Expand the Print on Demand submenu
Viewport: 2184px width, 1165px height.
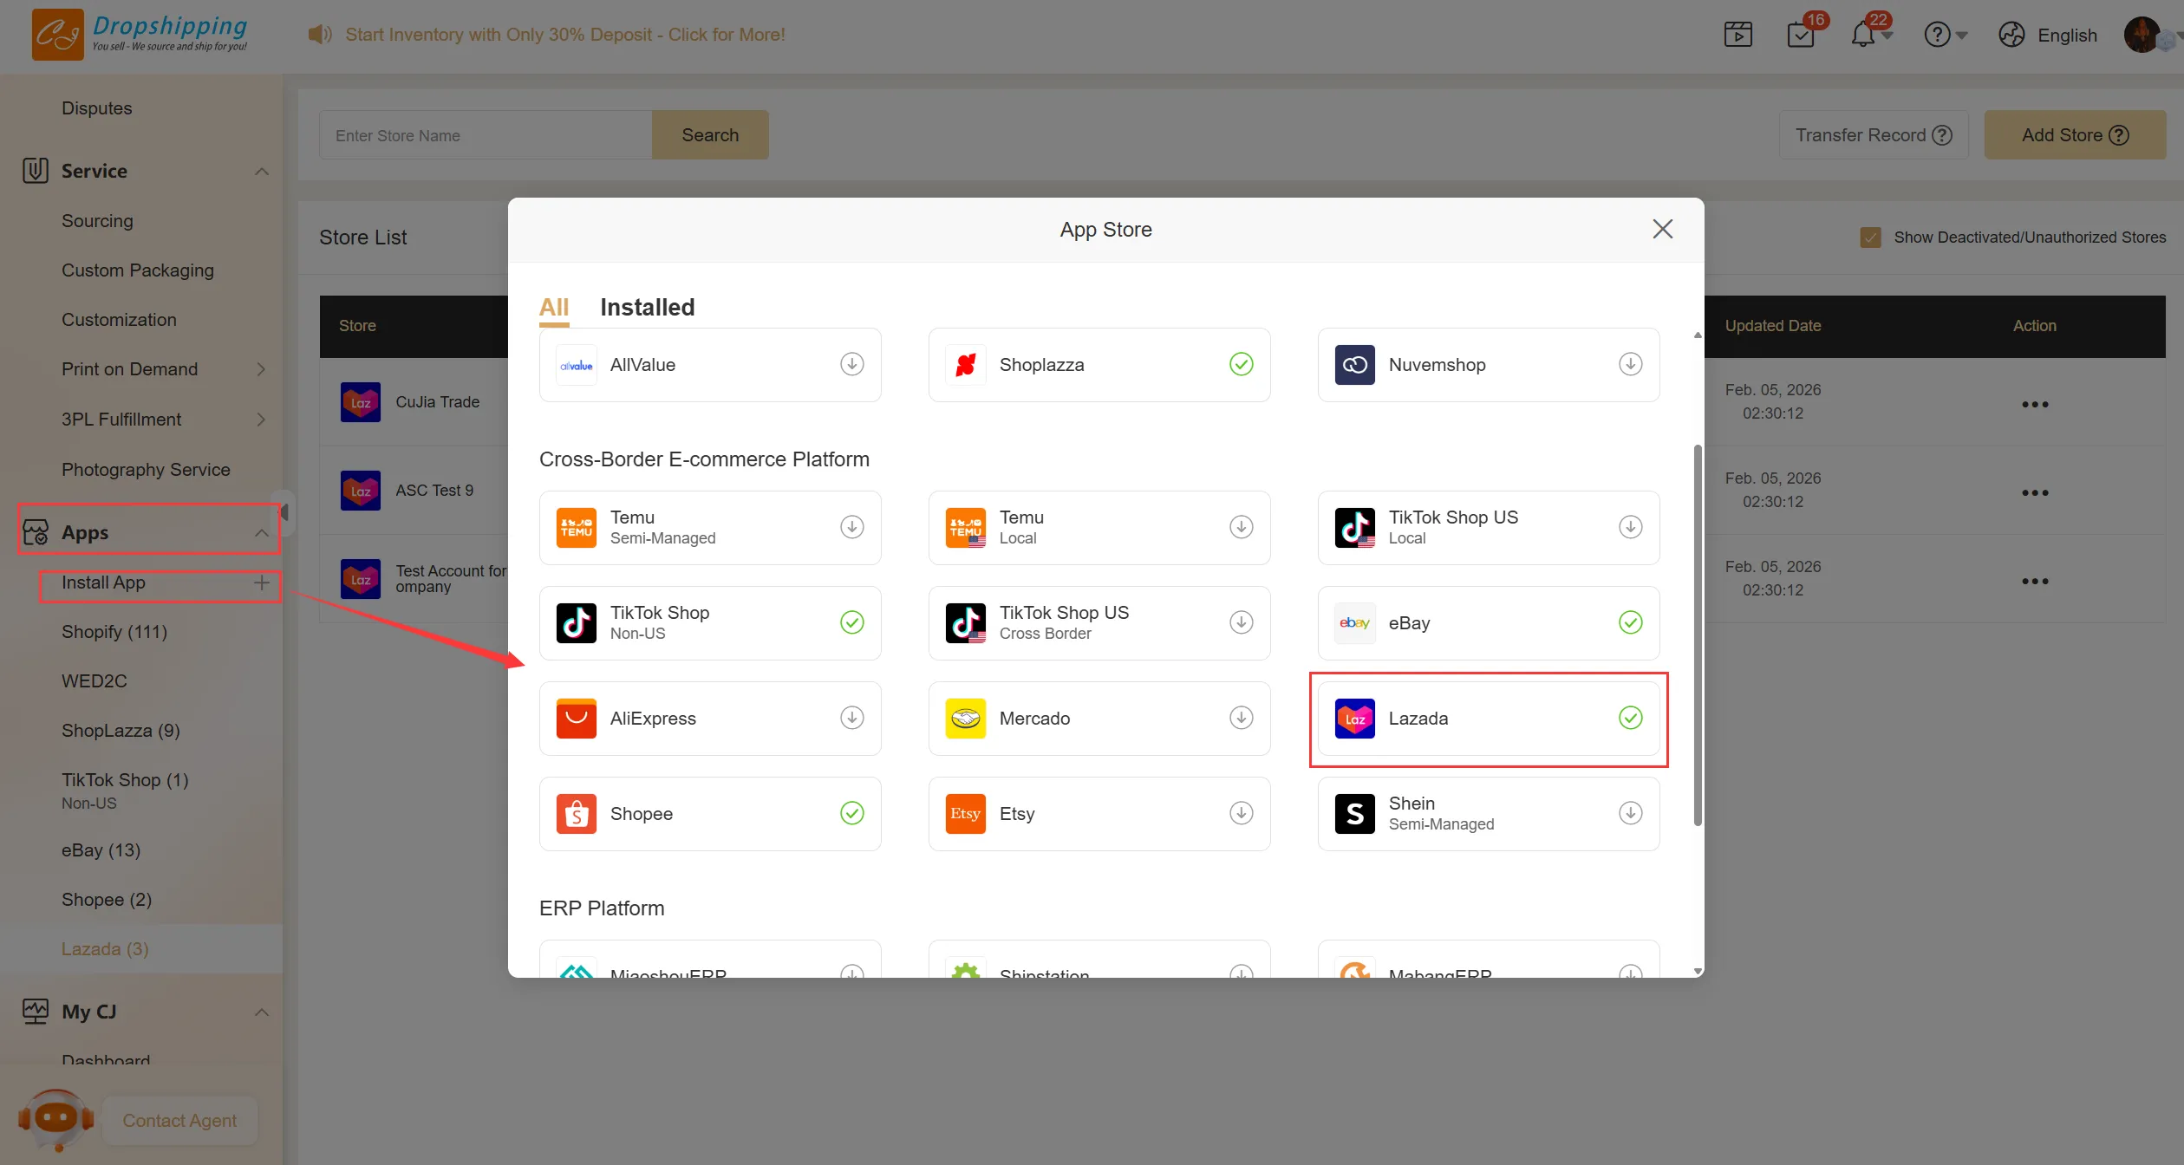click(x=261, y=369)
